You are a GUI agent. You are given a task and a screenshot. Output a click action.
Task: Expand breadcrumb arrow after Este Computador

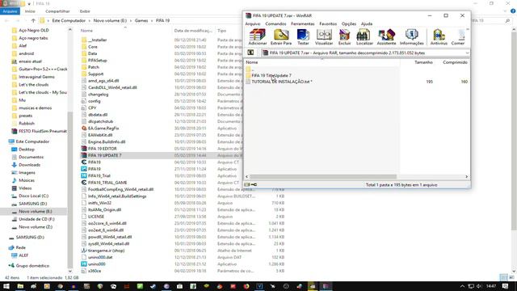coord(89,20)
